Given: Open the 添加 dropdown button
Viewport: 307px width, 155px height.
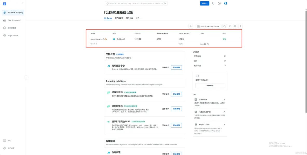Looking at the screenshot, I should click(x=205, y=3).
